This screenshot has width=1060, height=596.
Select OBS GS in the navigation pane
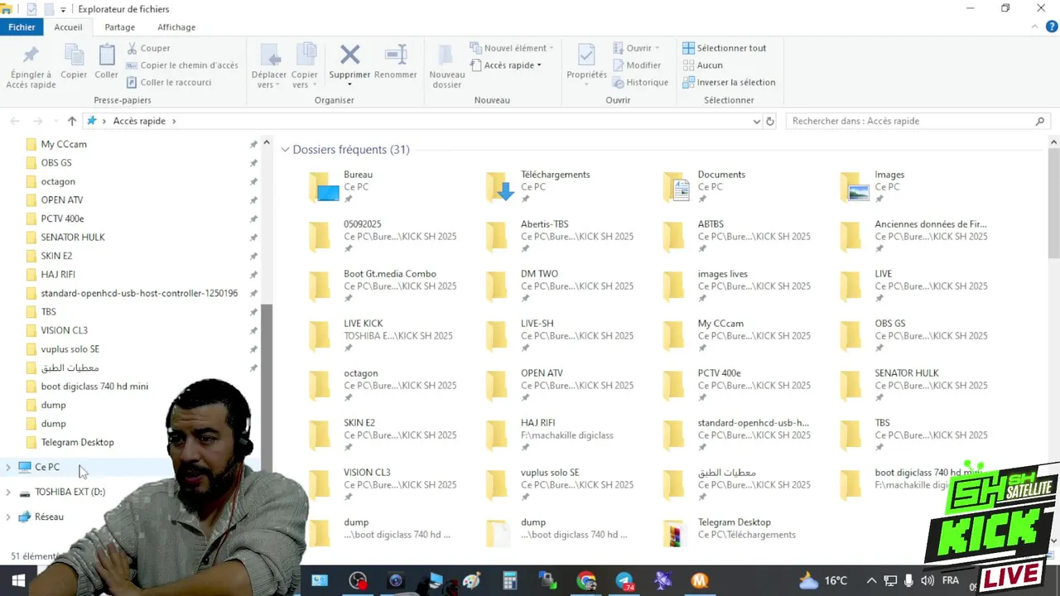pos(56,163)
